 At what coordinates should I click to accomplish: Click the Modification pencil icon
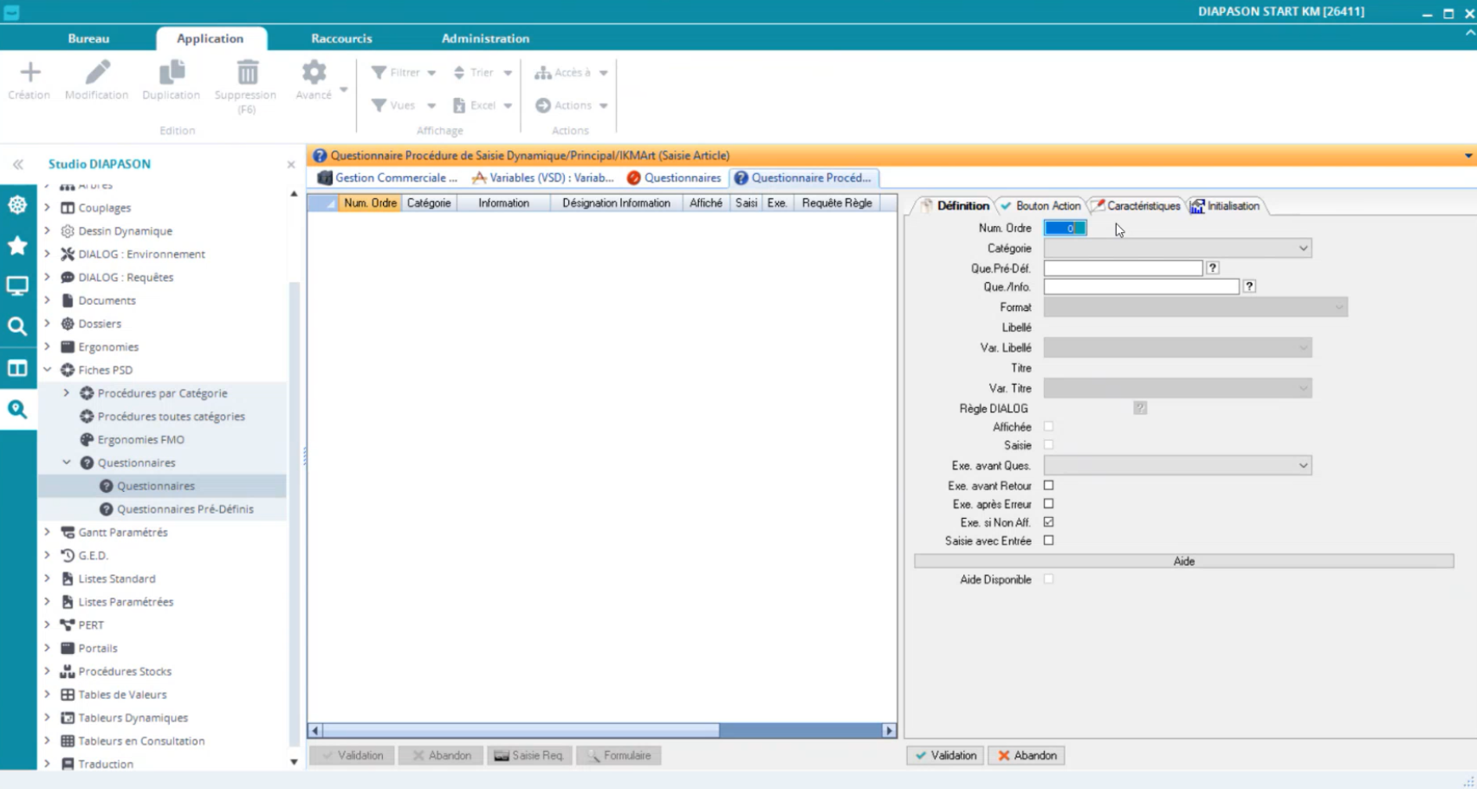tap(97, 73)
